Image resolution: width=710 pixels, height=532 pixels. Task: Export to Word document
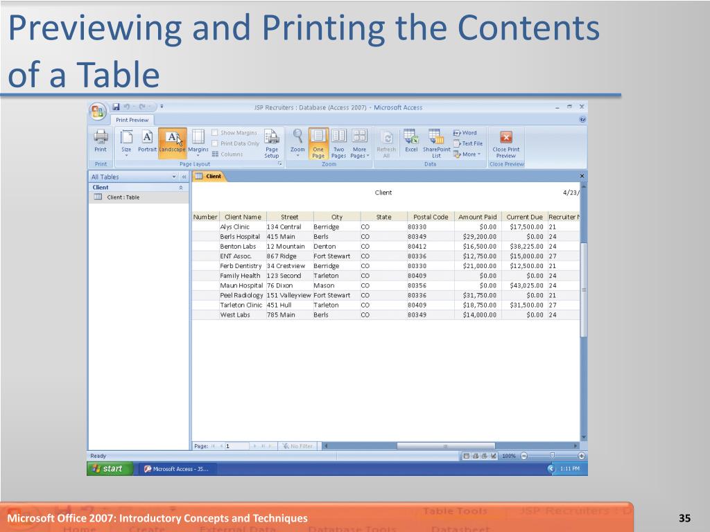click(x=465, y=132)
